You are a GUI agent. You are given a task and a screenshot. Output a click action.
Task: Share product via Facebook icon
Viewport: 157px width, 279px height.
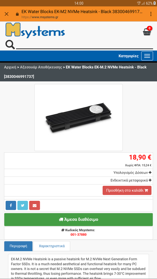(11, 205)
